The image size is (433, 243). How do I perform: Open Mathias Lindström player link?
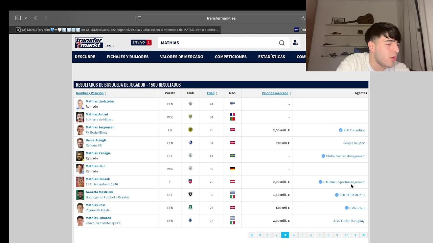pyautogui.click(x=100, y=101)
